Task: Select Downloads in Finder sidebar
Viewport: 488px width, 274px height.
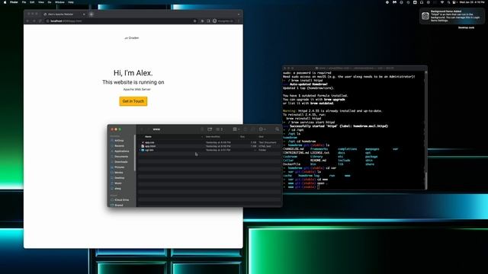Action: (x=120, y=162)
